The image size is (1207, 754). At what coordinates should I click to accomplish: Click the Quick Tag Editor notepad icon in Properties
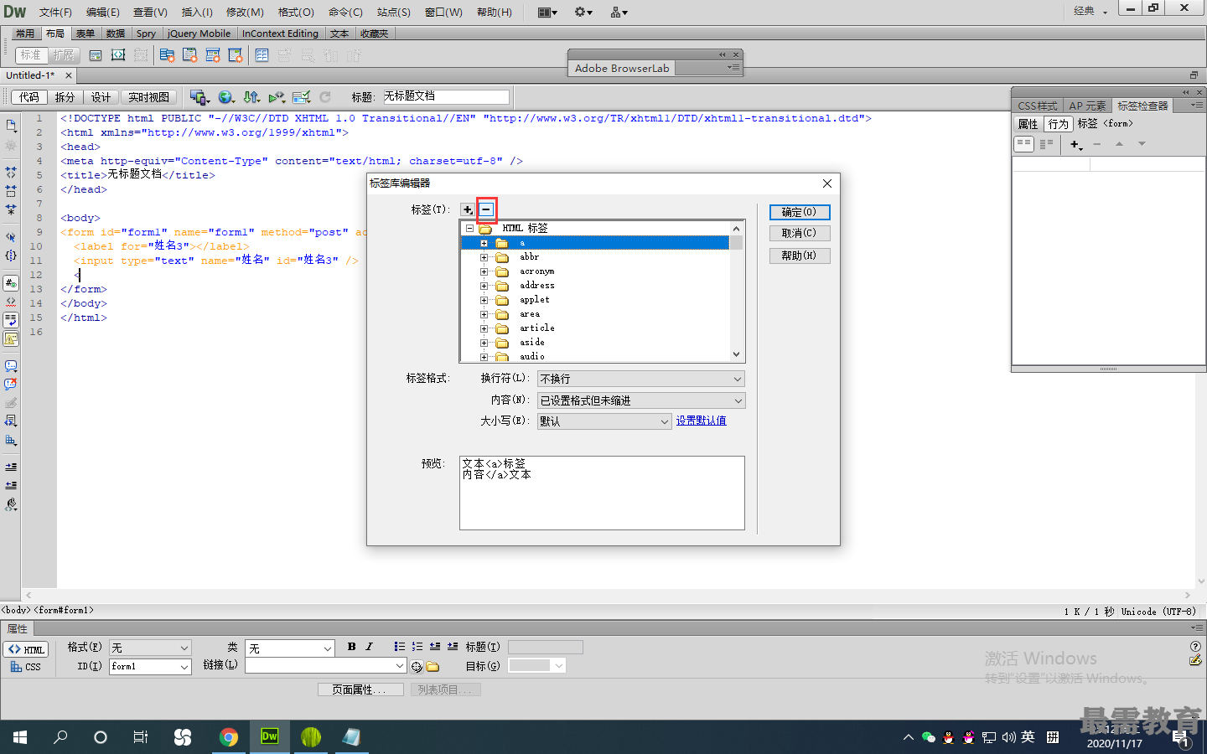pos(1195,661)
